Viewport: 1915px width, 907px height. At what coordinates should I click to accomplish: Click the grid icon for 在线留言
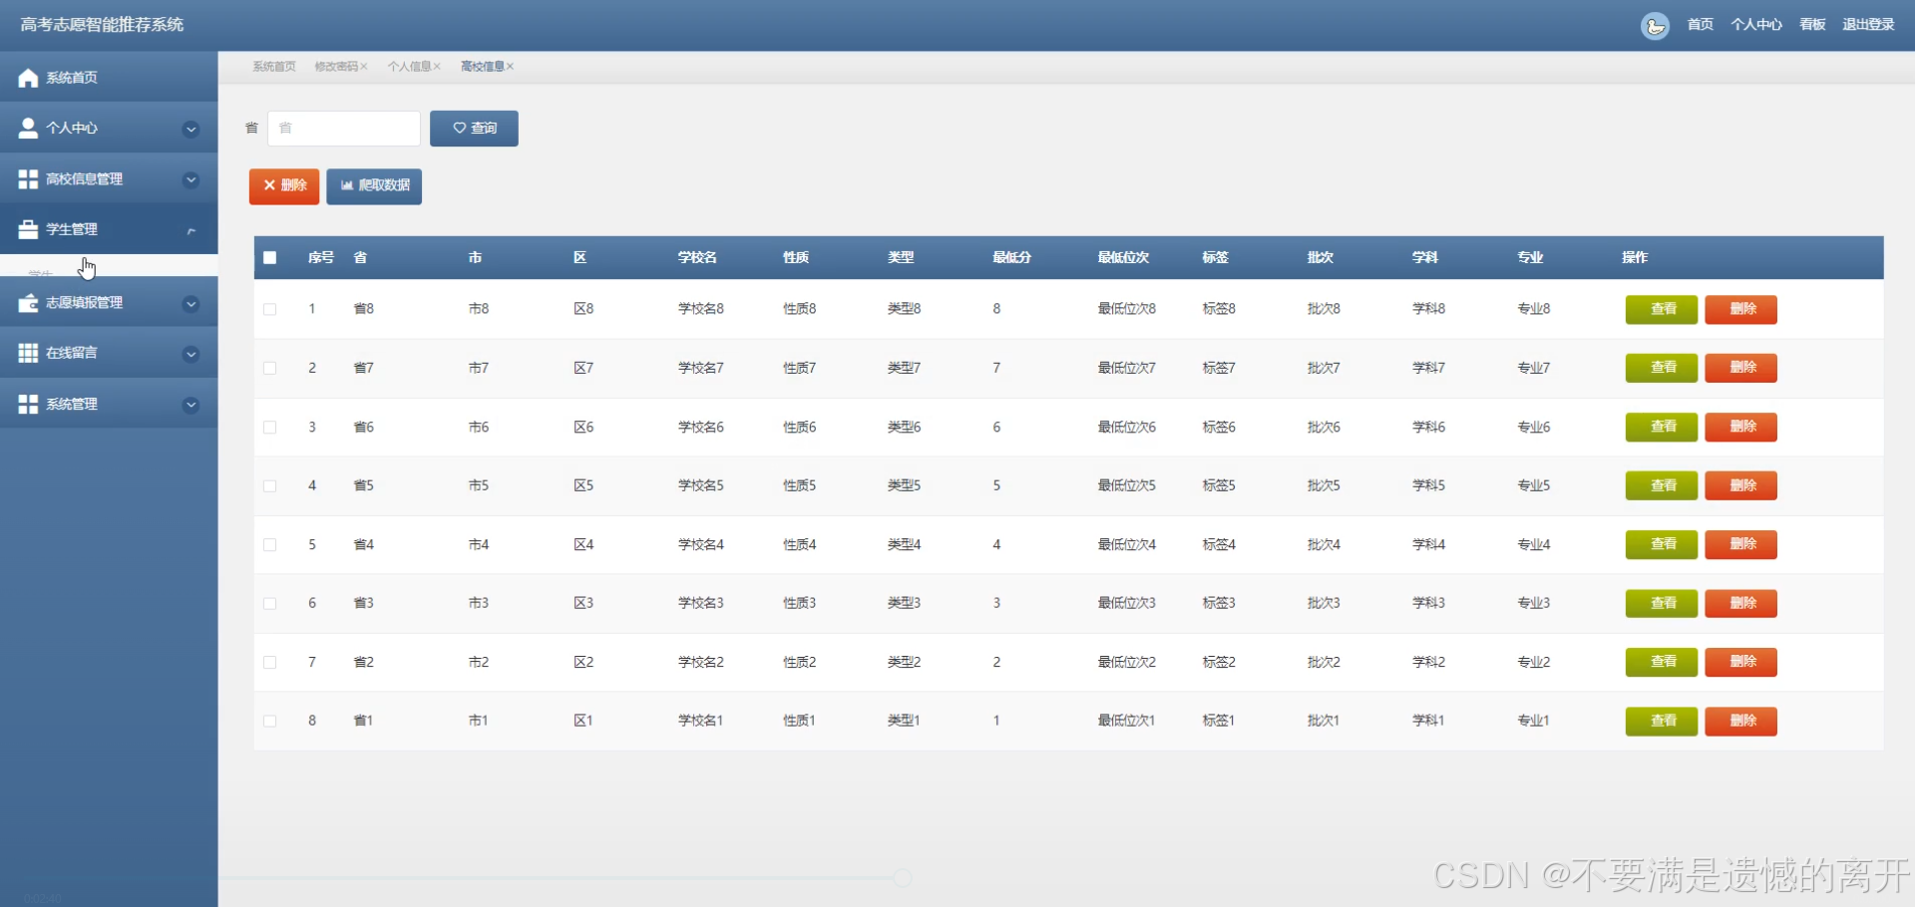pyautogui.click(x=28, y=353)
